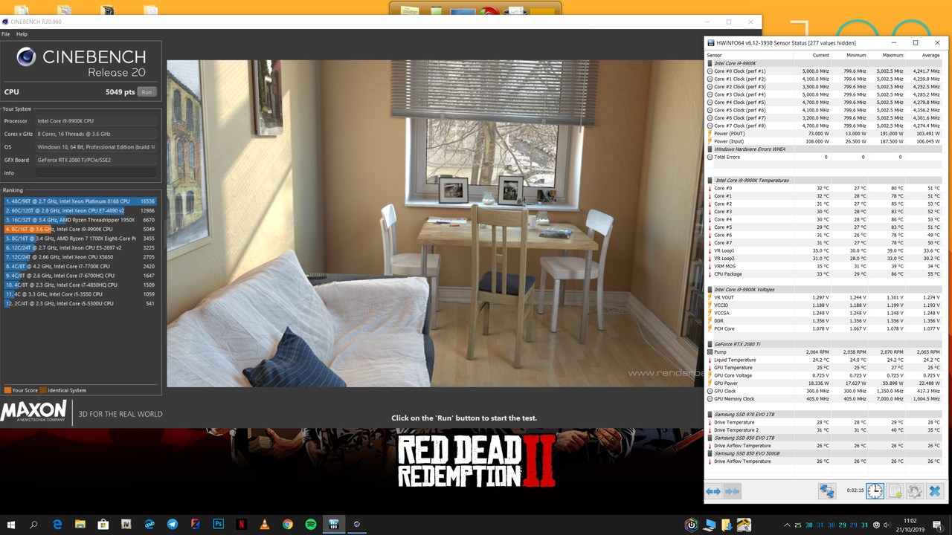Show hidden icons in the system tray
The height and width of the screenshot is (535, 952).
pos(787,524)
